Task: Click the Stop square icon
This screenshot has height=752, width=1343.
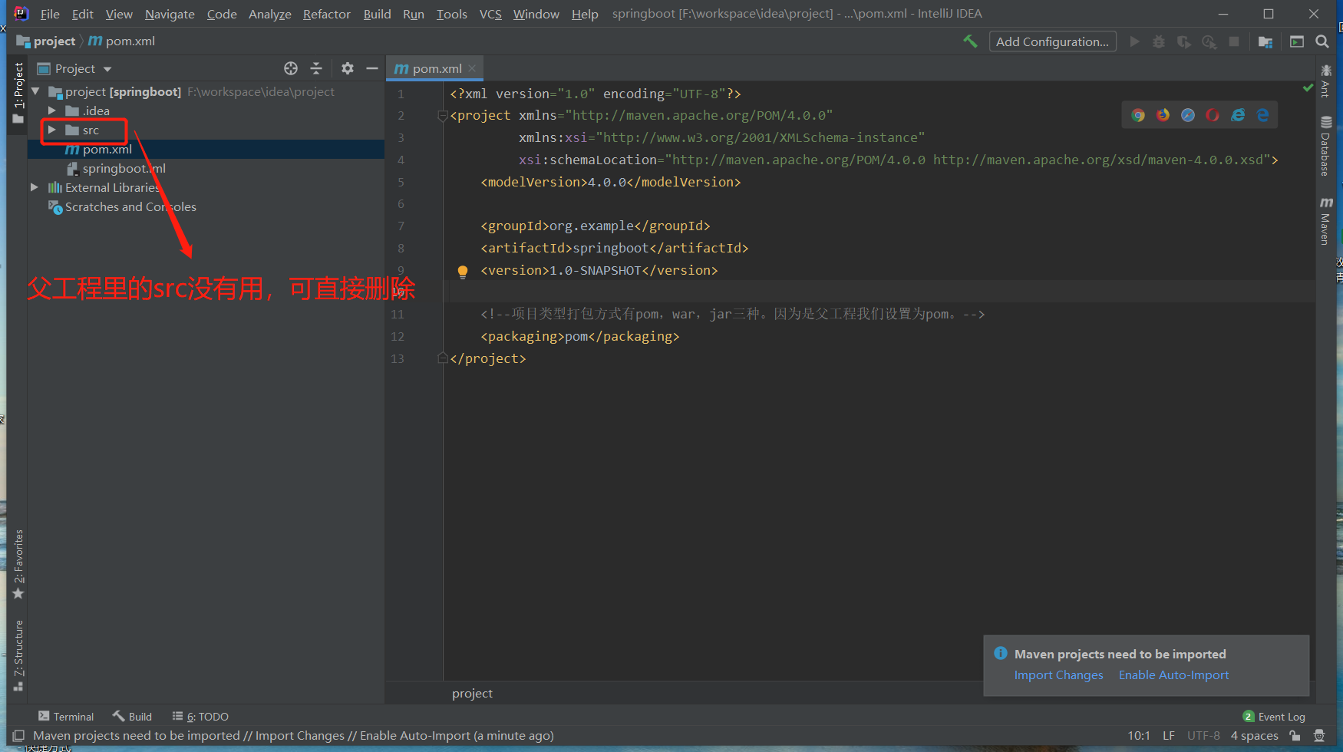Action: point(1234,41)
